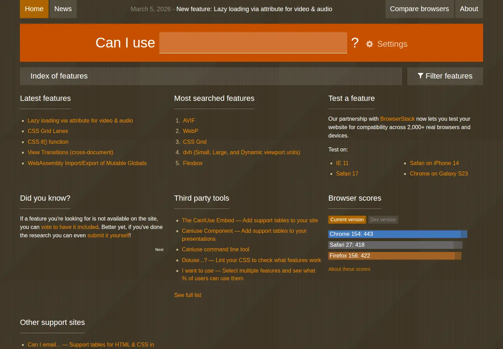Click the Index of features bar
The width and height of the screenshot is (503, 349).
(x=211, y=76)
